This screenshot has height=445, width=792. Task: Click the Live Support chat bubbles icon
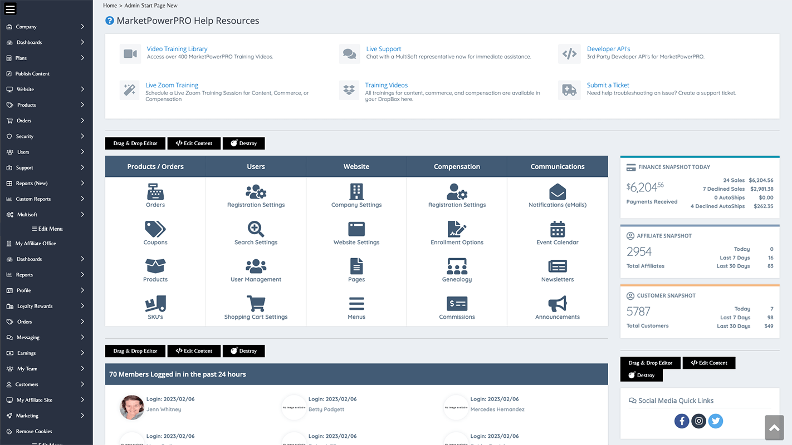(349, 54)
